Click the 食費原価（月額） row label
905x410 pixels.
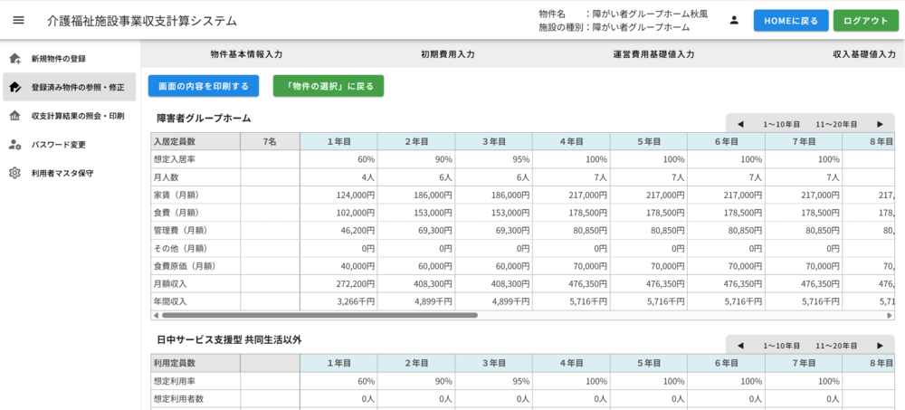point(184,266)
